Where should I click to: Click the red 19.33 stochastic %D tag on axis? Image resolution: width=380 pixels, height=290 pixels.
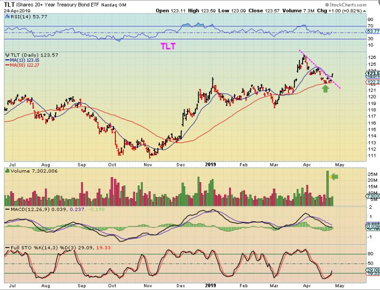click(x=373, y=273)
